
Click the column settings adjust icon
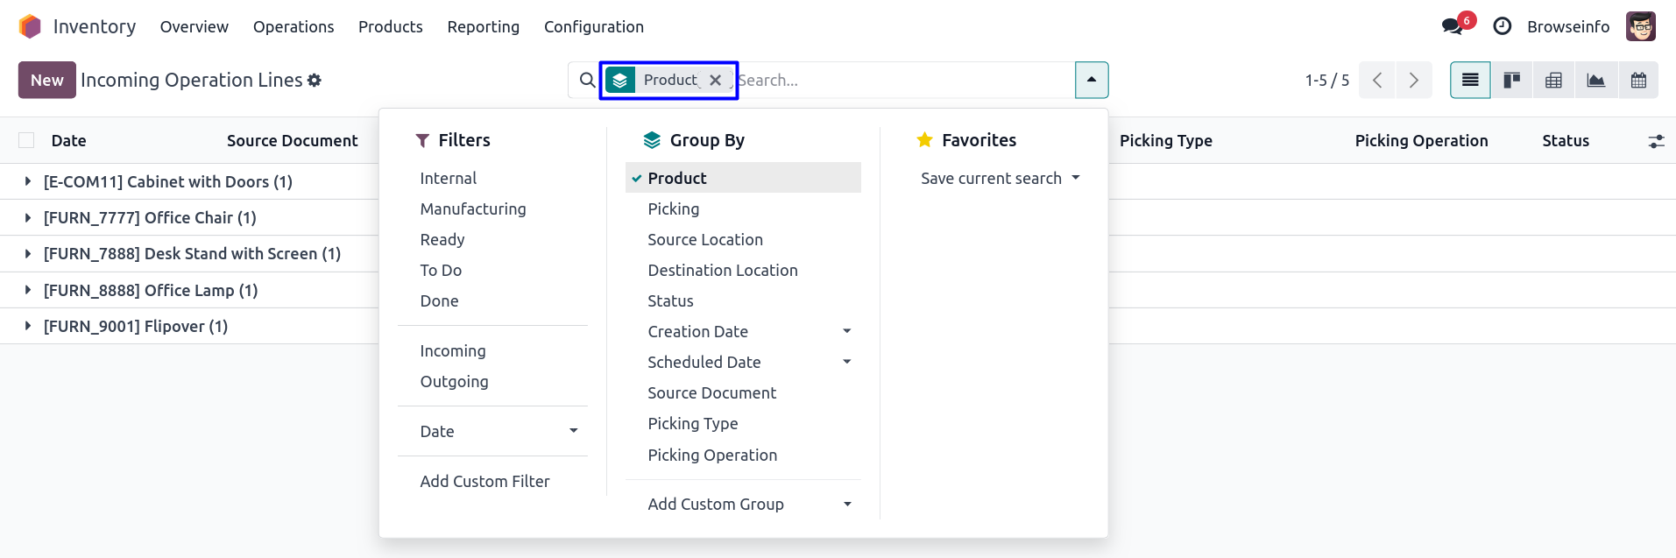1655,141
